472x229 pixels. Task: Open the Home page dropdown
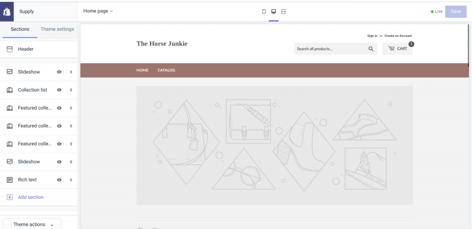[x=98, y=11]
